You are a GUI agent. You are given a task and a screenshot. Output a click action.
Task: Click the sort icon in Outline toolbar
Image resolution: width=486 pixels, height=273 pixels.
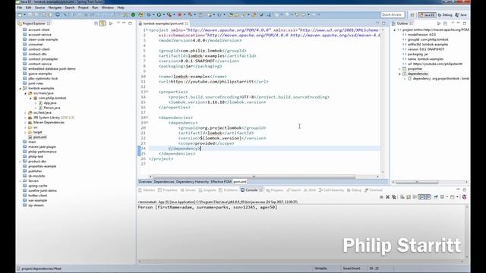pyautogui.click(x=439, y=24)
